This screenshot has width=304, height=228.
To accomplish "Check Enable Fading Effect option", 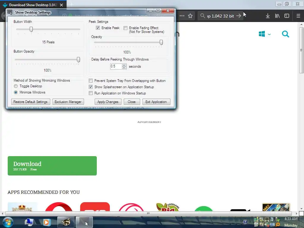I will click(x=126, y=28).
